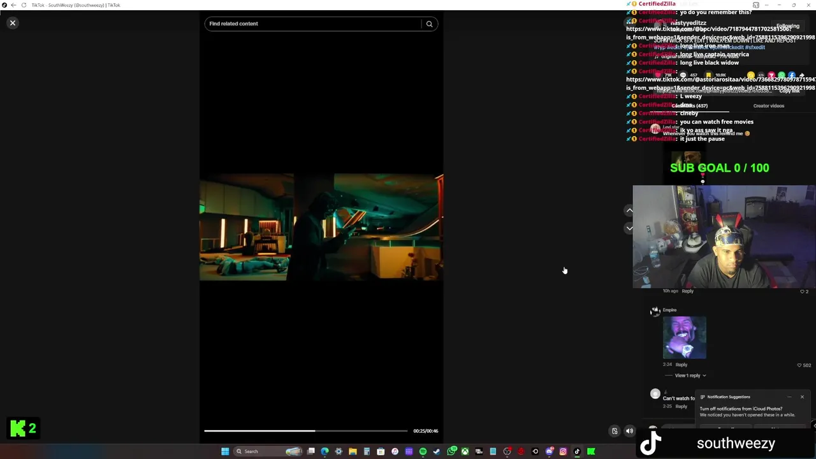Open the browser more options ellipsis
Screen dimensions: 816x459
[x=767, y=5]
